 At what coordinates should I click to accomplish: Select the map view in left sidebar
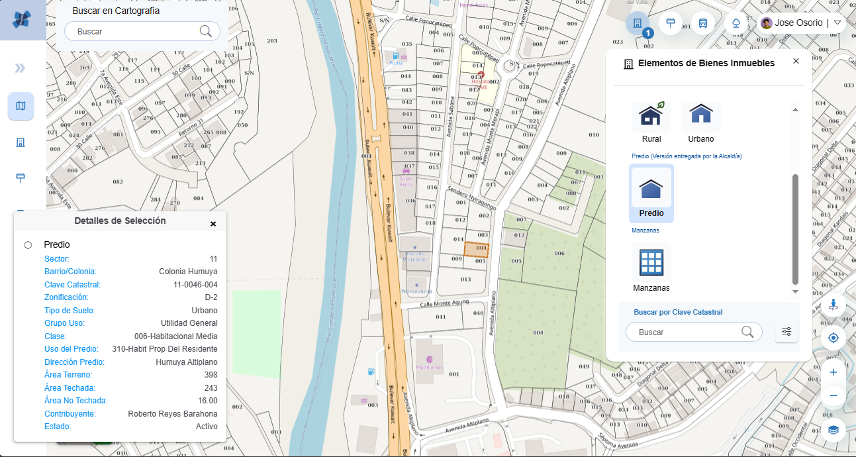(x=21, y=106)
